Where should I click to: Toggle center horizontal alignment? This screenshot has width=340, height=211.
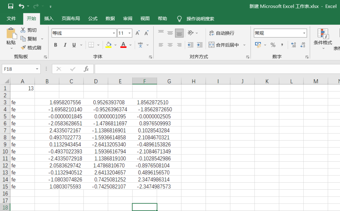170,45
